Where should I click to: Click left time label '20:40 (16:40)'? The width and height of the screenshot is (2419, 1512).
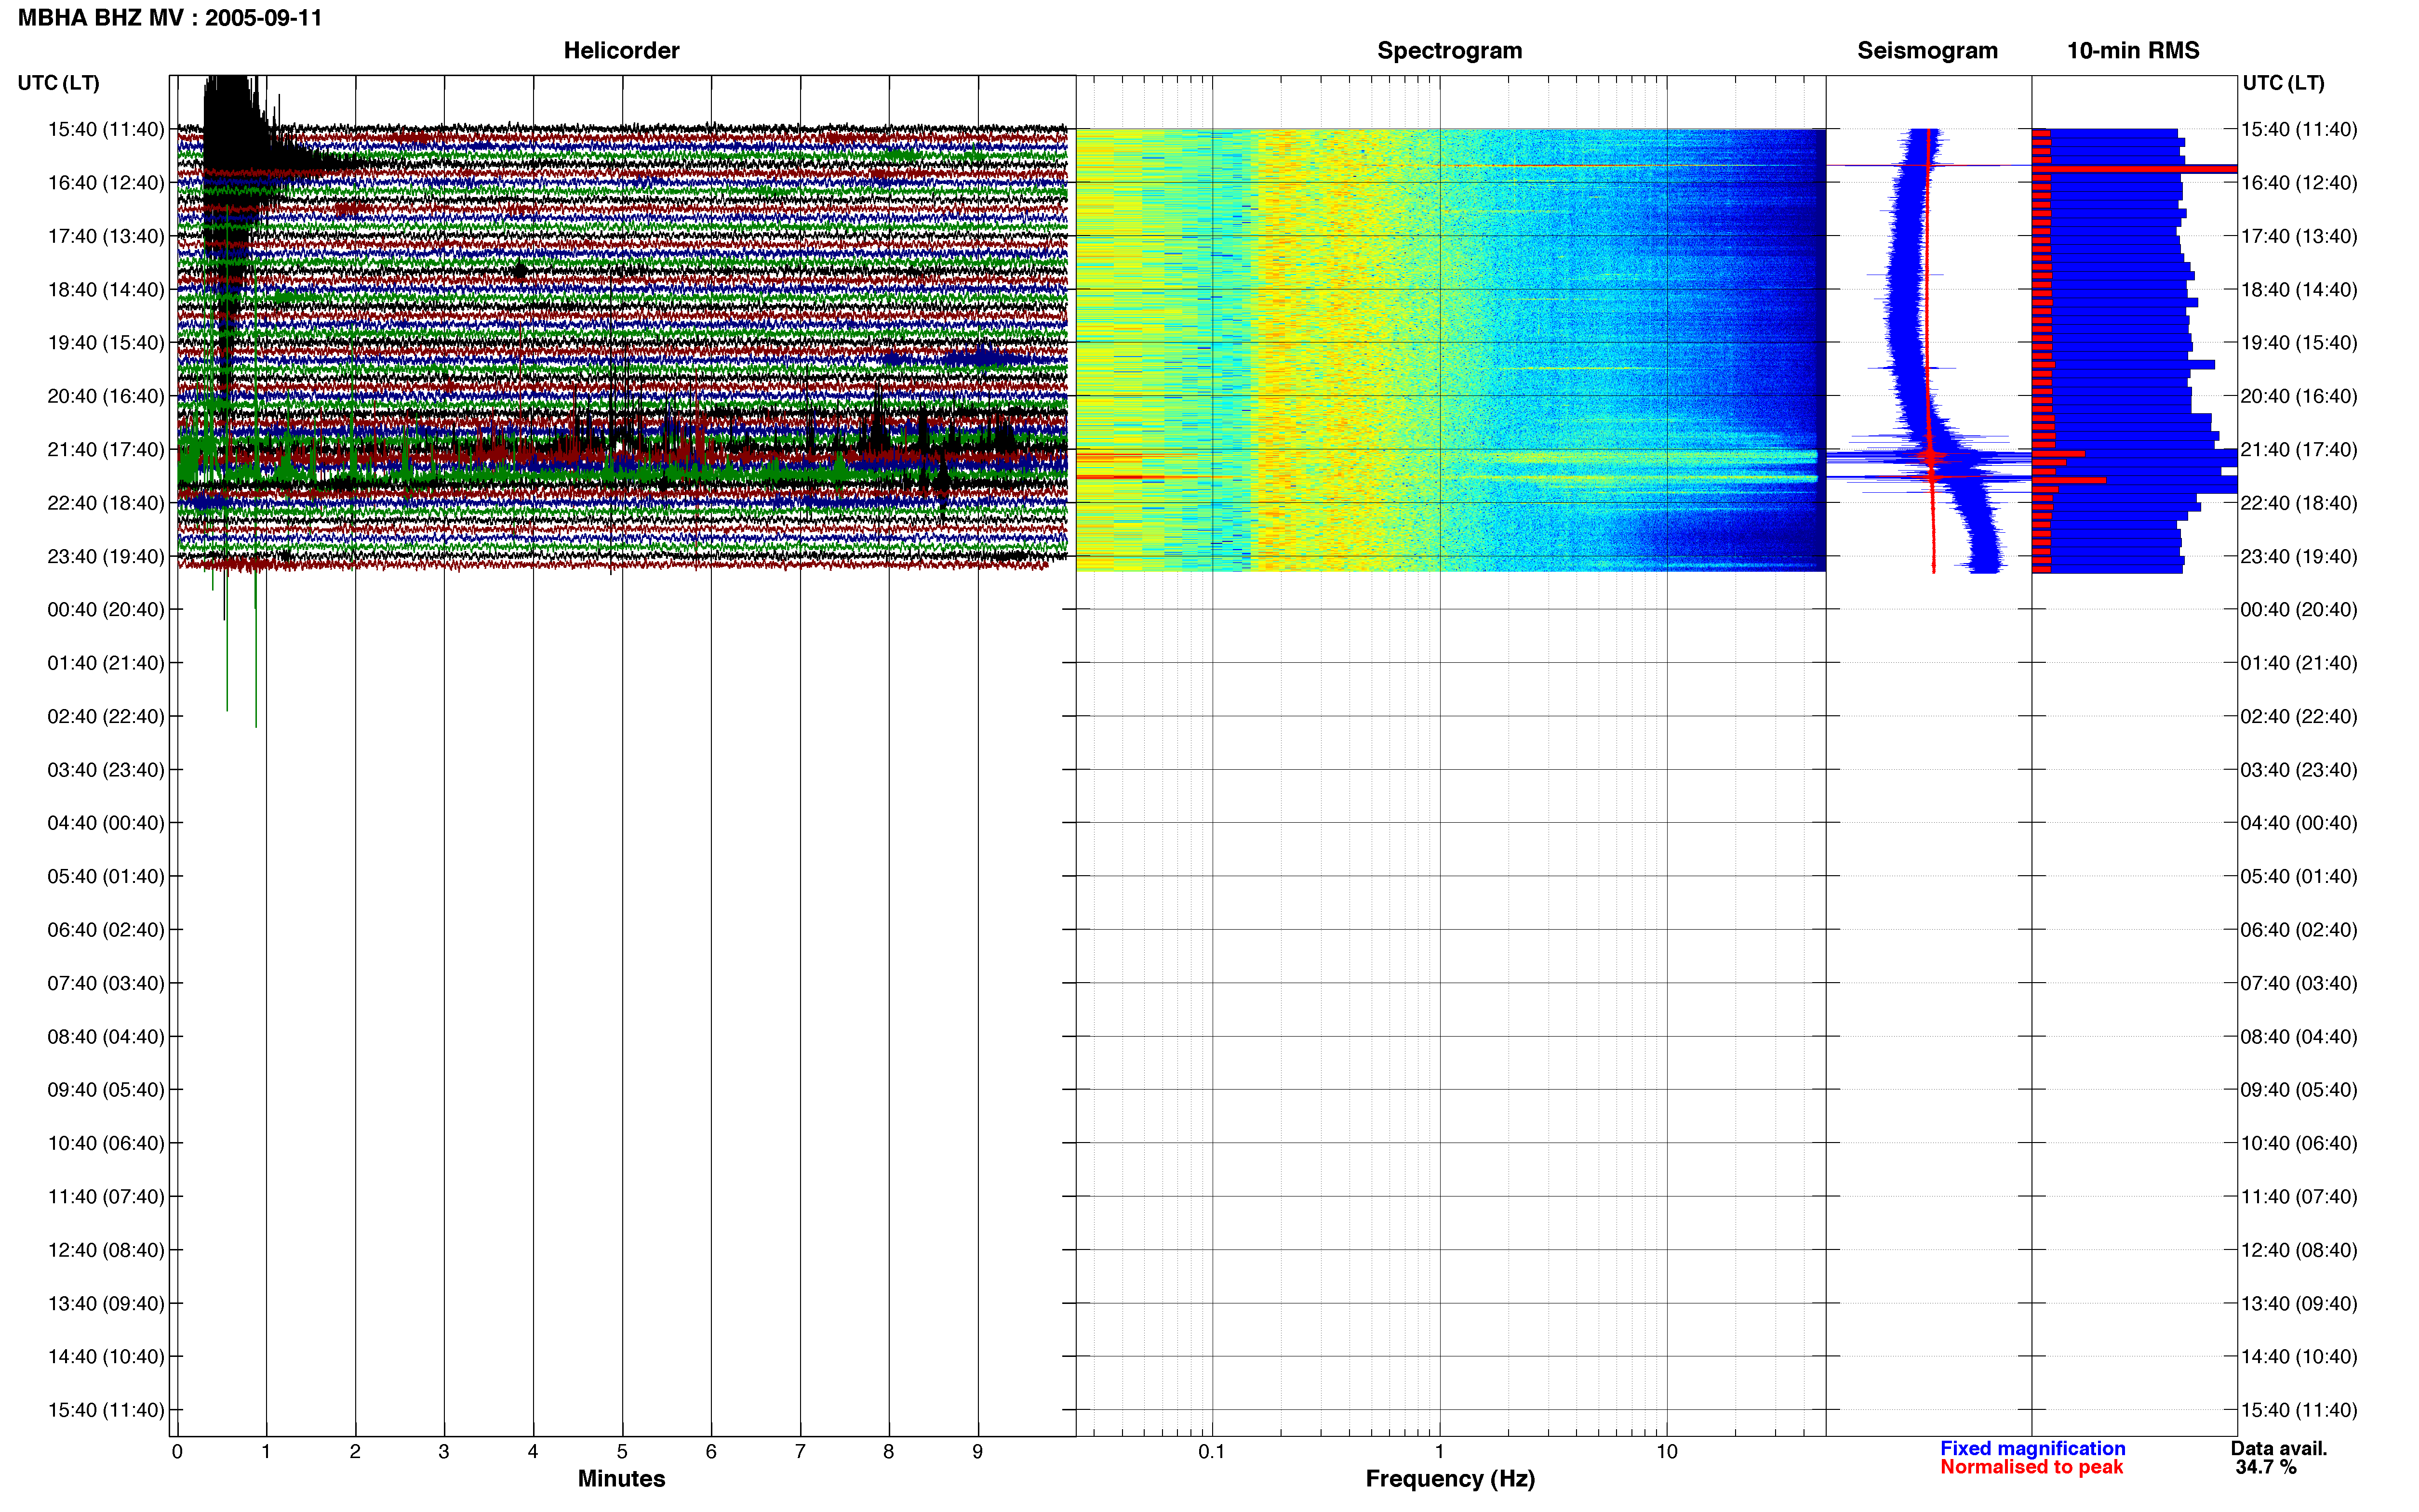(106, 396)
